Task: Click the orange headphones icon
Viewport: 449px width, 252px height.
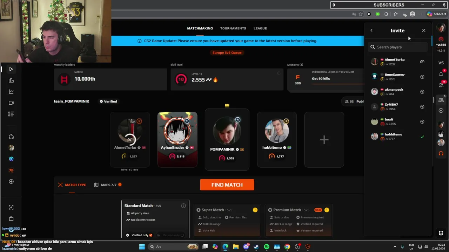Action: point(441,154)
